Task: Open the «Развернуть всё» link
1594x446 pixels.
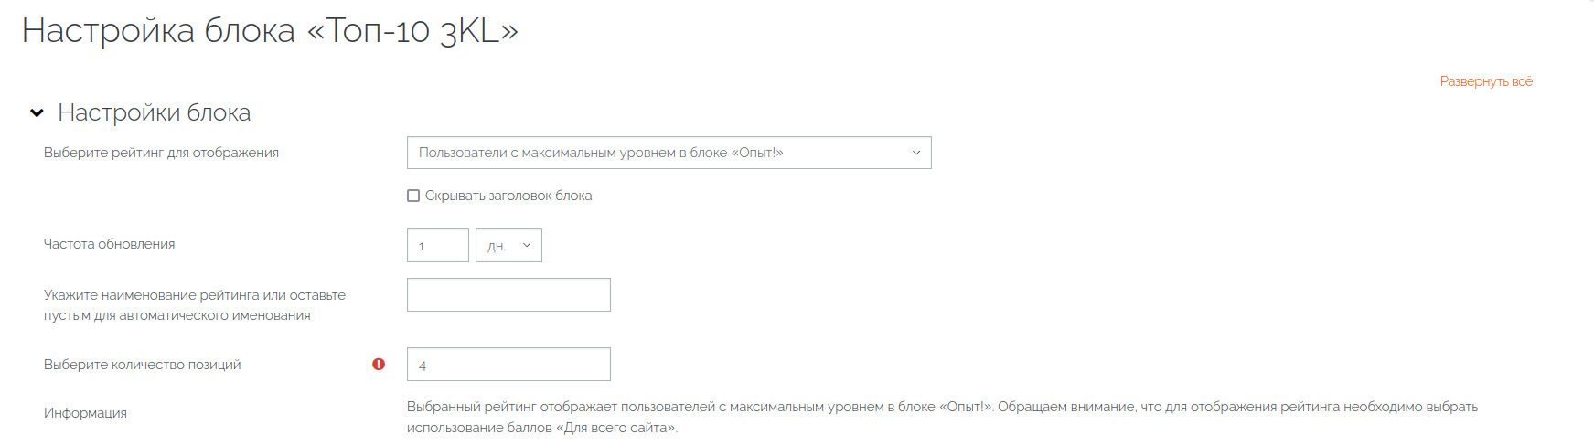Action: coord(1486,81)
